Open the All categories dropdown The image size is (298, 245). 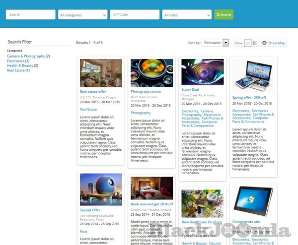82,15
